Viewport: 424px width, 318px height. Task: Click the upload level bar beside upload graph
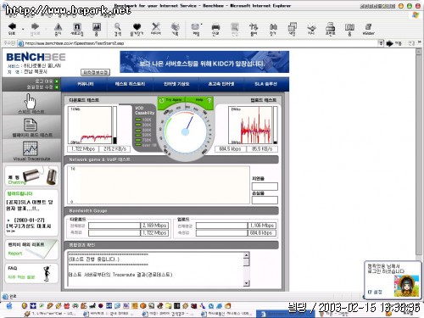pos(276,125)
